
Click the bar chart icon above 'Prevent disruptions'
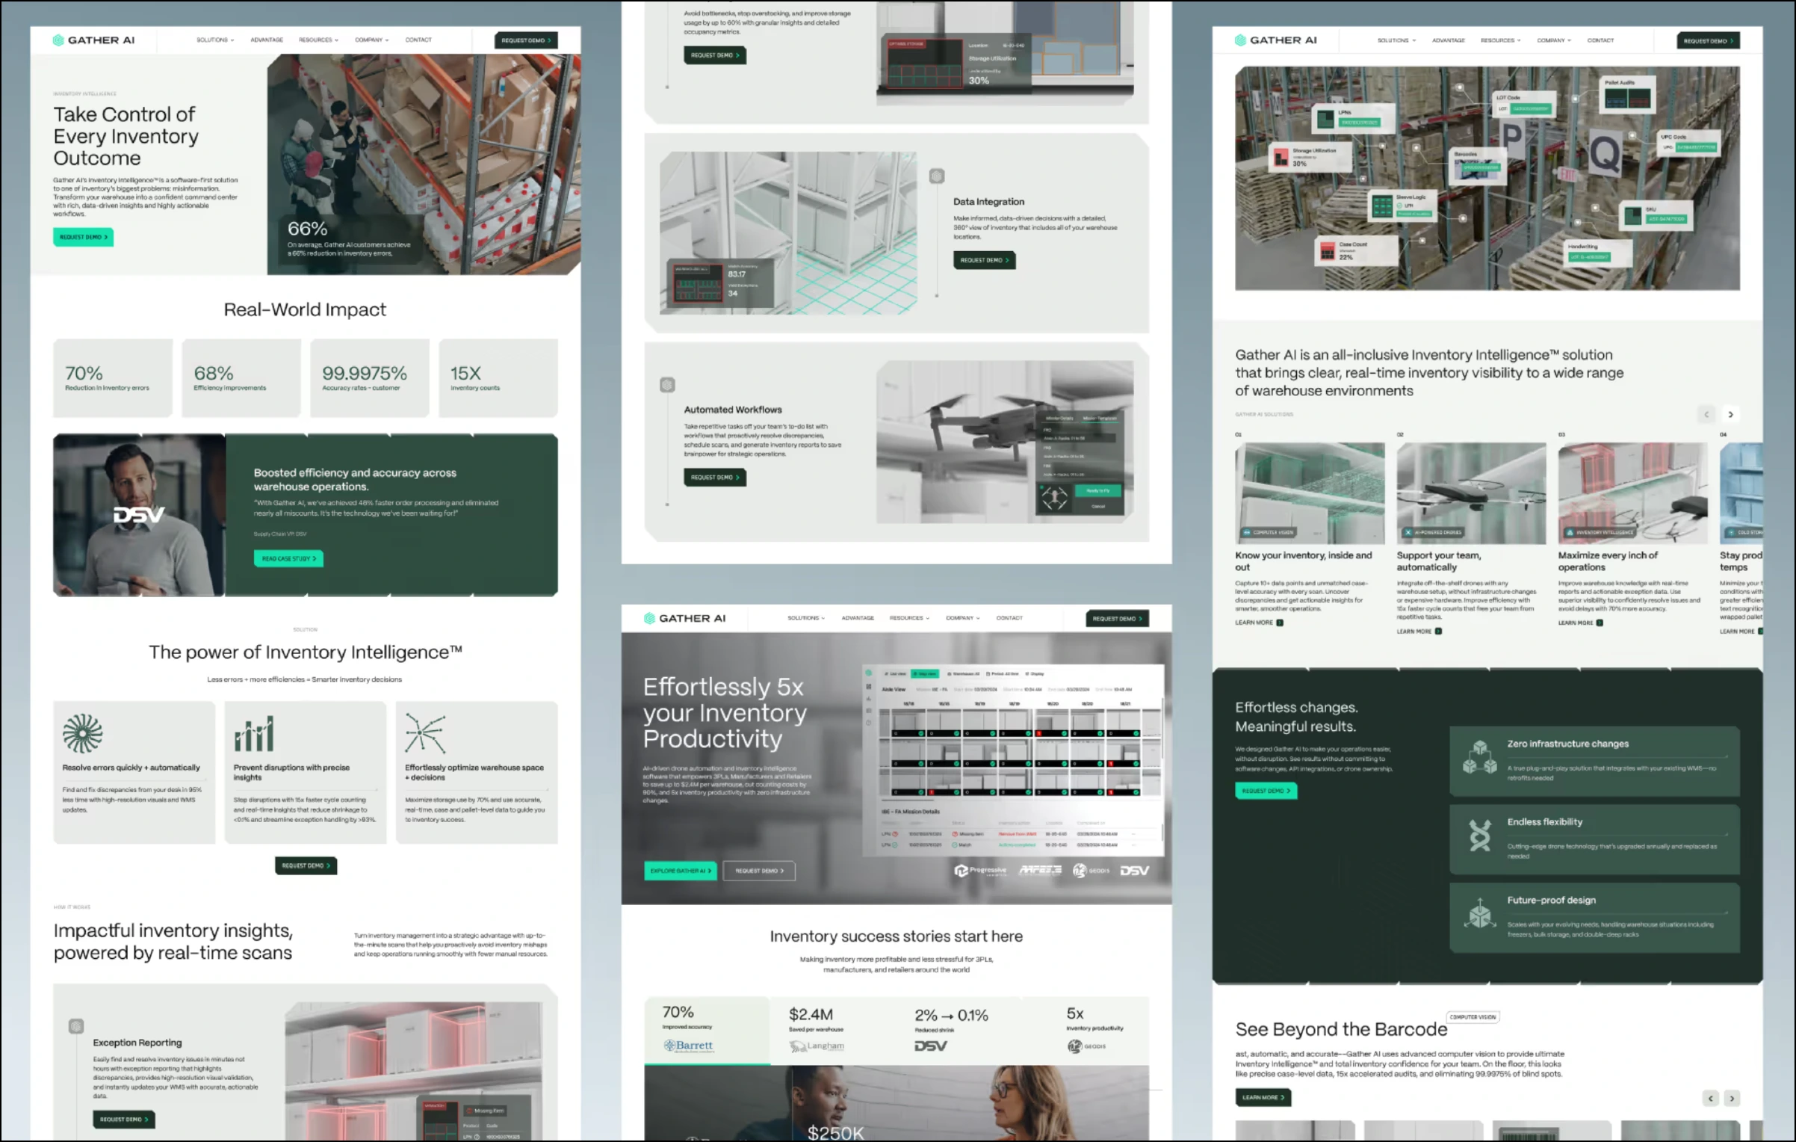coord(254,734)
